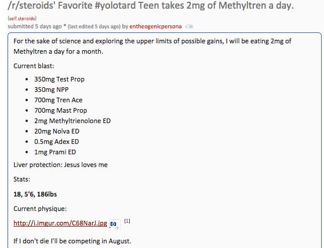Select the '700mg Tren Ace' bullet text
The image size is (324, 248).
coord(59,100)
